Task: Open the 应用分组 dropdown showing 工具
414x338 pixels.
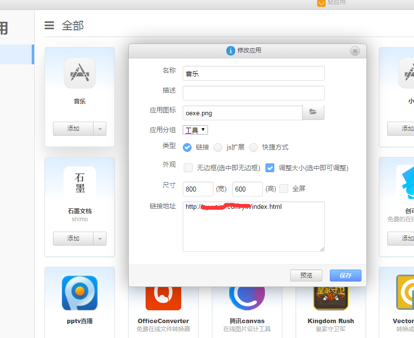Action: [x=196, y=130]
